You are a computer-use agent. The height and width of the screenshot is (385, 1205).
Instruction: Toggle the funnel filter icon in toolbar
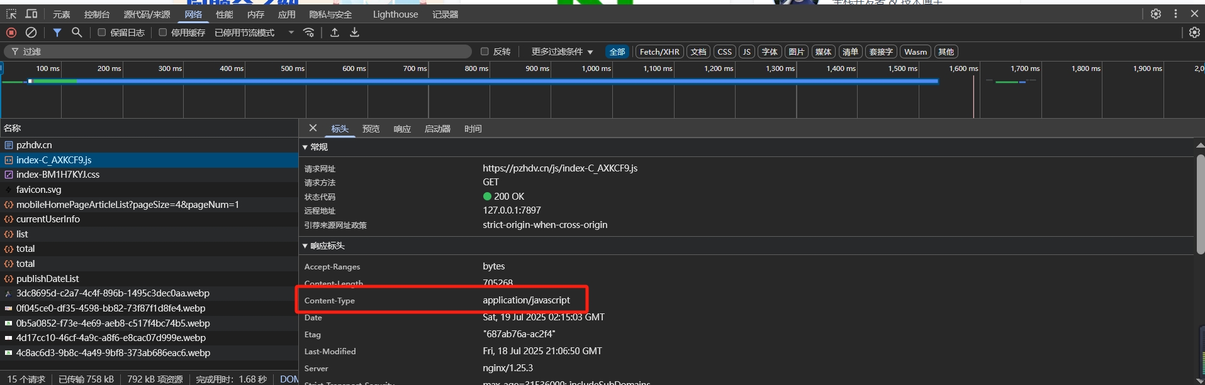(57, 33)
